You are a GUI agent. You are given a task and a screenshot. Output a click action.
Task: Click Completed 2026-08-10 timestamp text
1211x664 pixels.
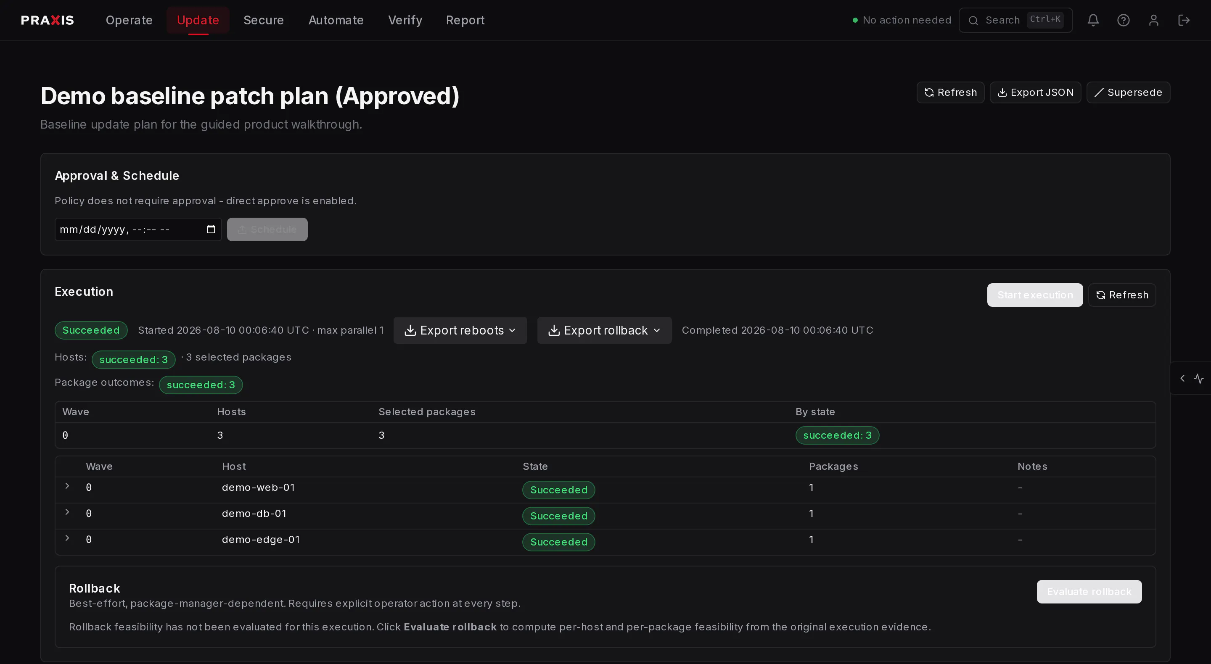tap(777, 330)
